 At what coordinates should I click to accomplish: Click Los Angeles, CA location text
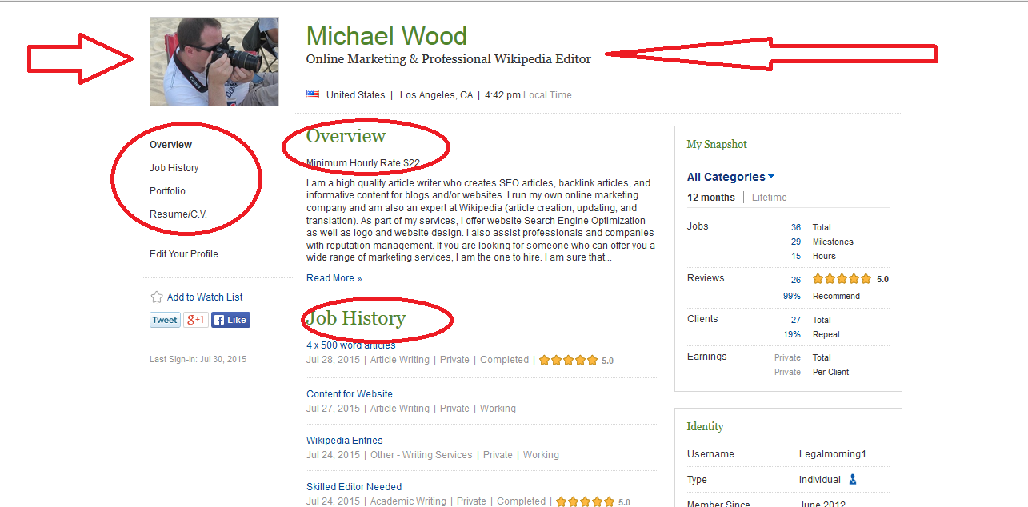(436, 95)
